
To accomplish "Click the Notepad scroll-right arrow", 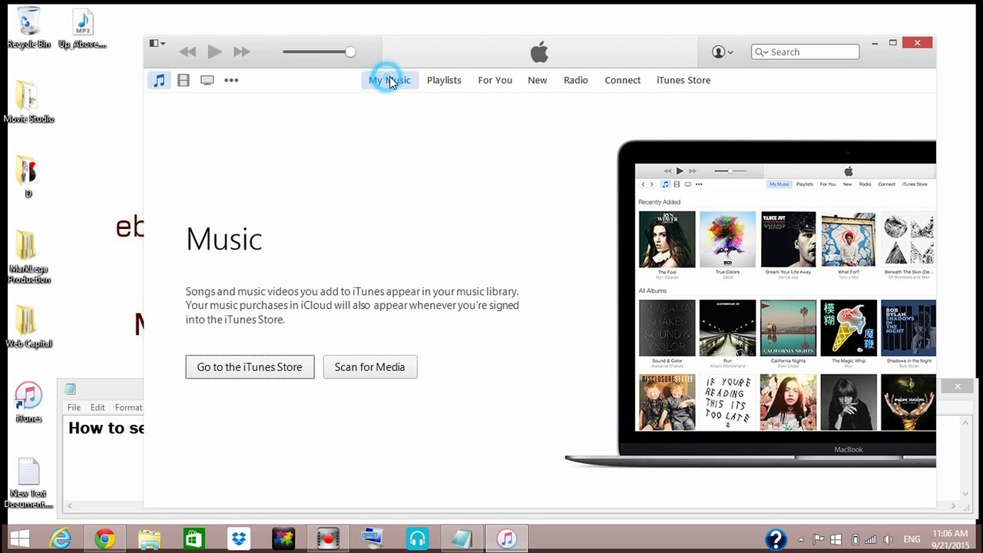I will coord(954,505).
